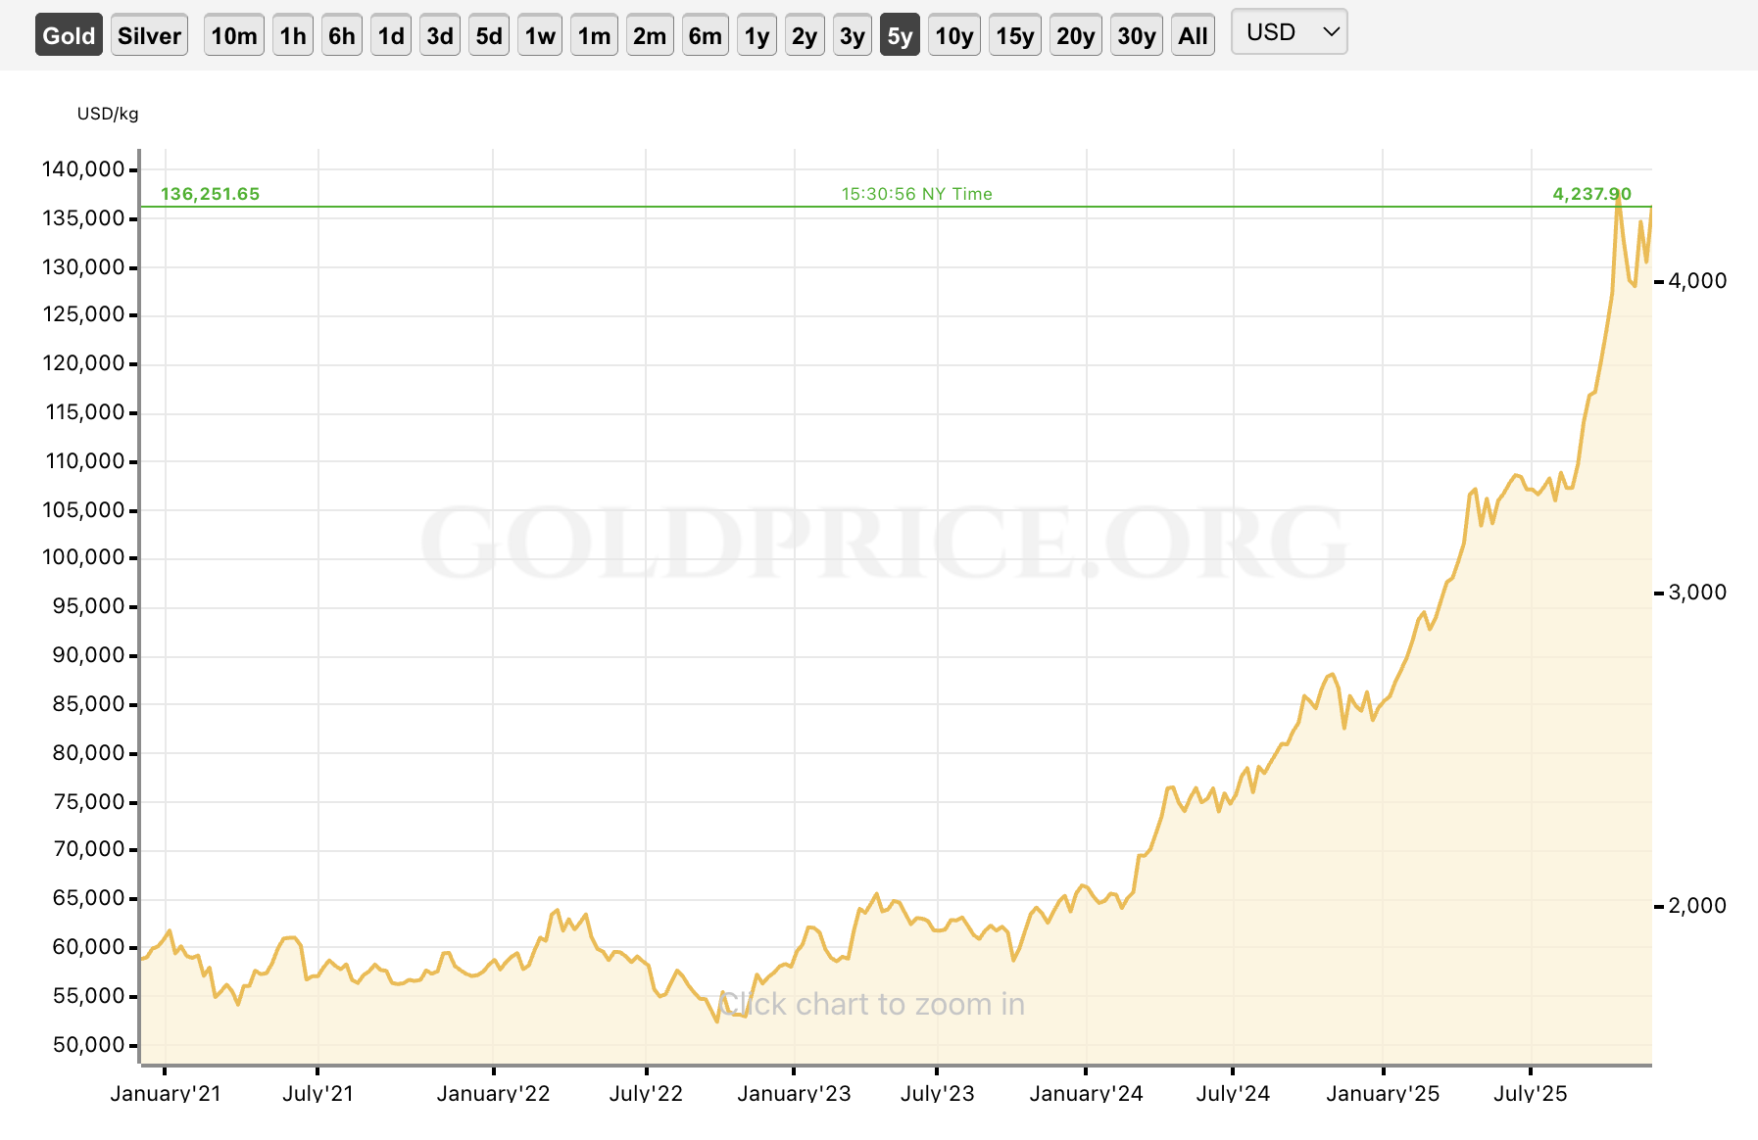Select the 1d timeframe
This screenshot has height=1140, width=1758.
tap(390, 33)
